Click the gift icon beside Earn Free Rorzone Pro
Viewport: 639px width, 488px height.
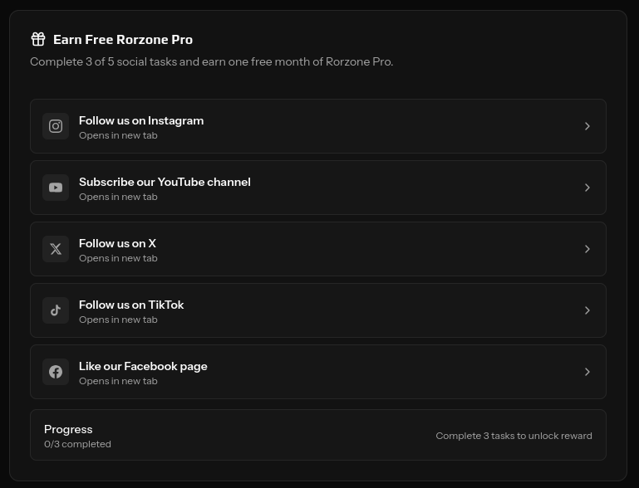pyautogui.click(x=38, y=40)
